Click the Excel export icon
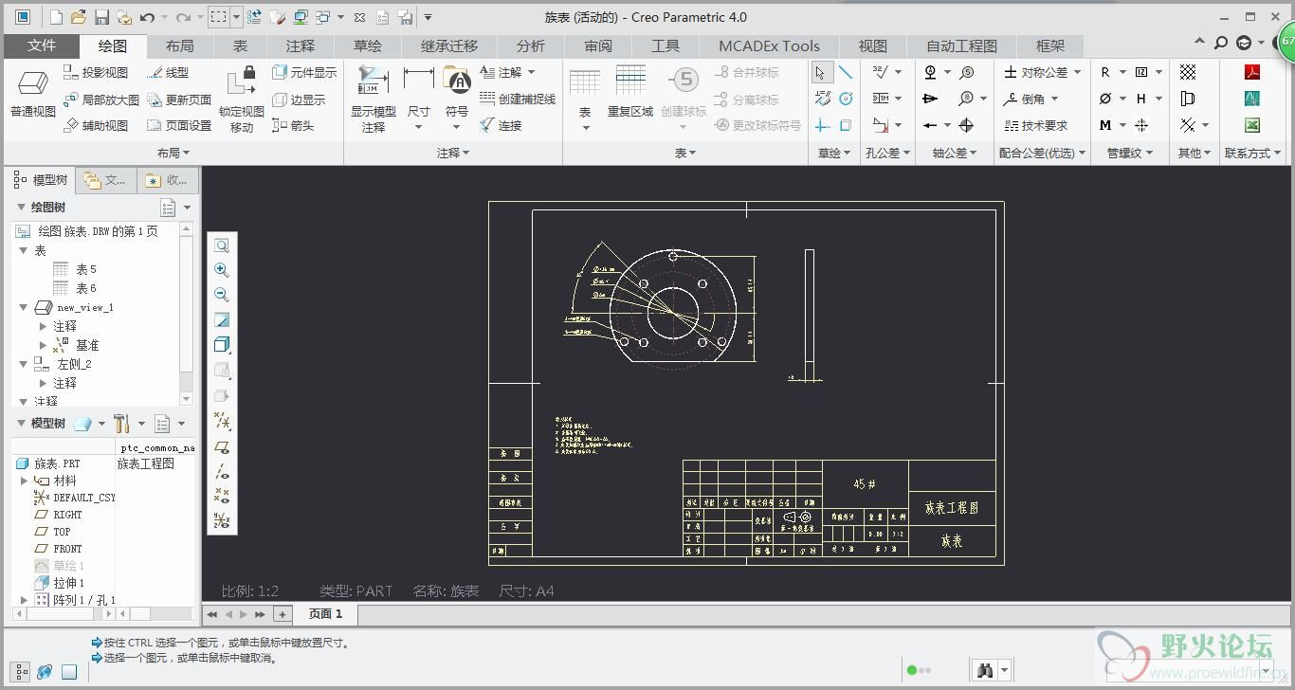Image resolution: width=1295 pixels, height=690 pixels. click(x=1252, y=125)
